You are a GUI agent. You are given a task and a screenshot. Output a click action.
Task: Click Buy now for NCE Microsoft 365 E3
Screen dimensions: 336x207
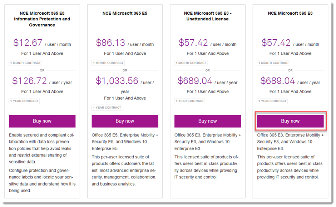pyautogui.click(x=290, y=121)
